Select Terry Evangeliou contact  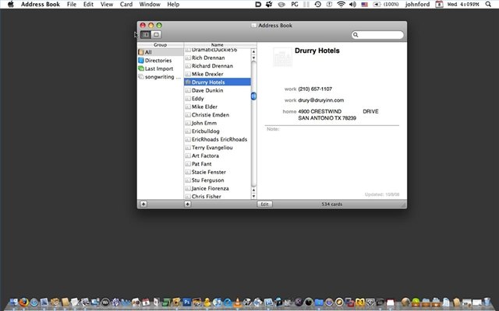coord(218,148)
